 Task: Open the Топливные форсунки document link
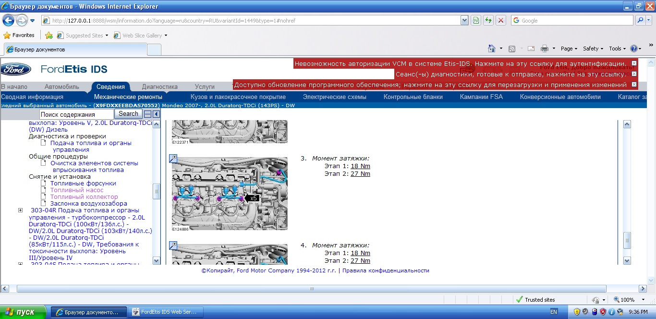pyautogui.click(x=83, y=183)
